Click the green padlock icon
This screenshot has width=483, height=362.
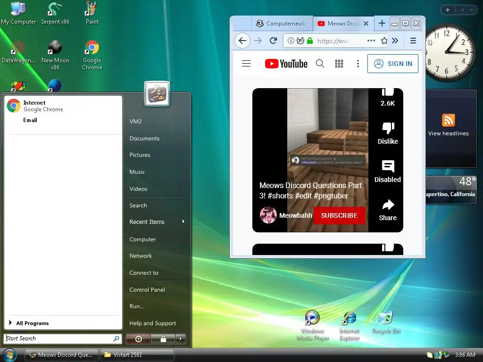[x=310, y=41]
